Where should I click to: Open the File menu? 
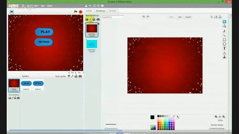[29, 6]
